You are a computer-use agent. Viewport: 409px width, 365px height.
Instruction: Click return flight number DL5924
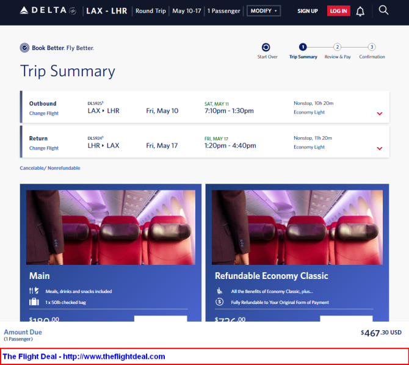[x=95, y=138]
